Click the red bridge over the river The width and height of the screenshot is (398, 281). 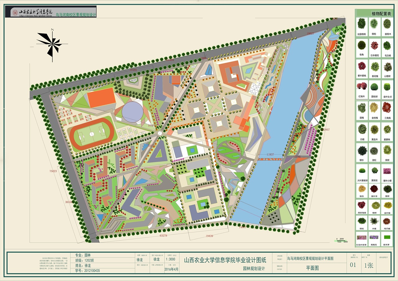[x=269, y=159]
